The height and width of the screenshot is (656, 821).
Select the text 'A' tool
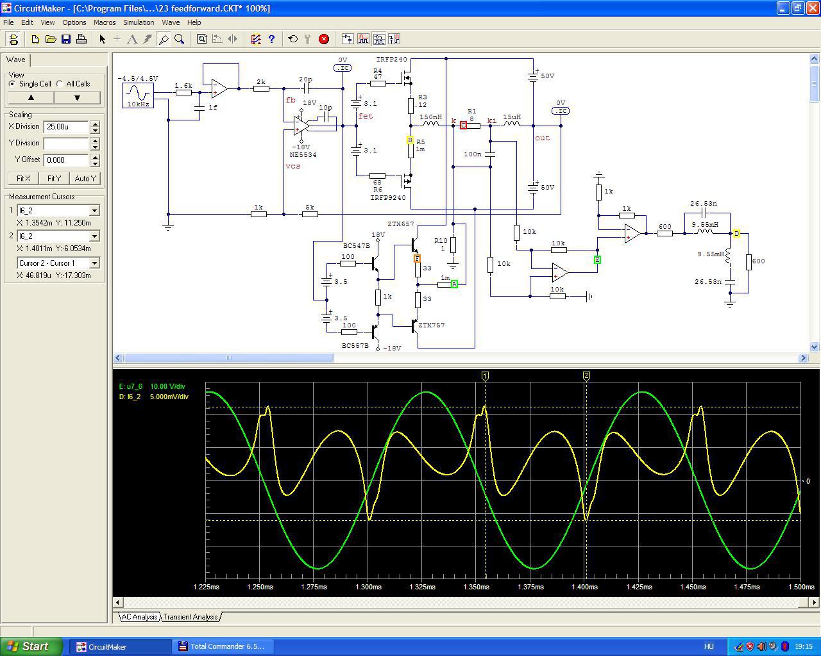point(132,39)
